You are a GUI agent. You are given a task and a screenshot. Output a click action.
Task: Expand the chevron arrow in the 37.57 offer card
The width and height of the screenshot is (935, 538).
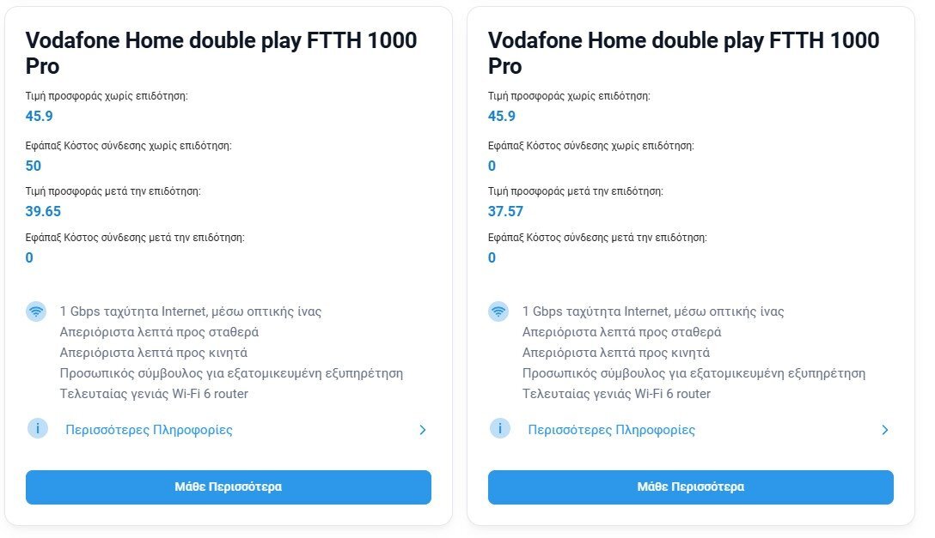pyautogui.click(x=885, y=430)
